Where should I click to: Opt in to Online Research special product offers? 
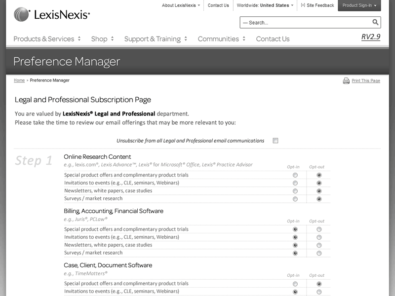(x=295, y=175)
